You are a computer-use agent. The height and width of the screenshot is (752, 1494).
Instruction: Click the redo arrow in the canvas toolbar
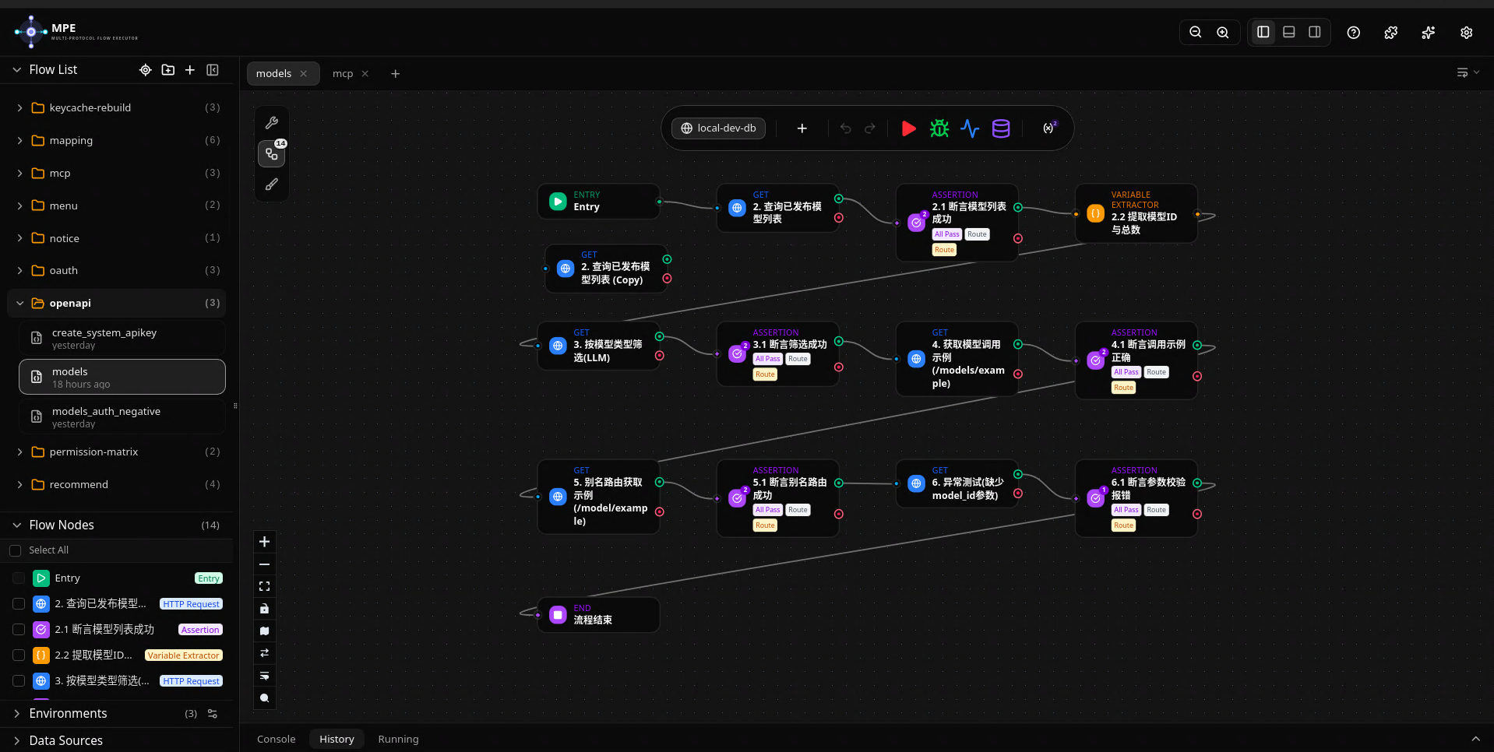pos(870,128)
